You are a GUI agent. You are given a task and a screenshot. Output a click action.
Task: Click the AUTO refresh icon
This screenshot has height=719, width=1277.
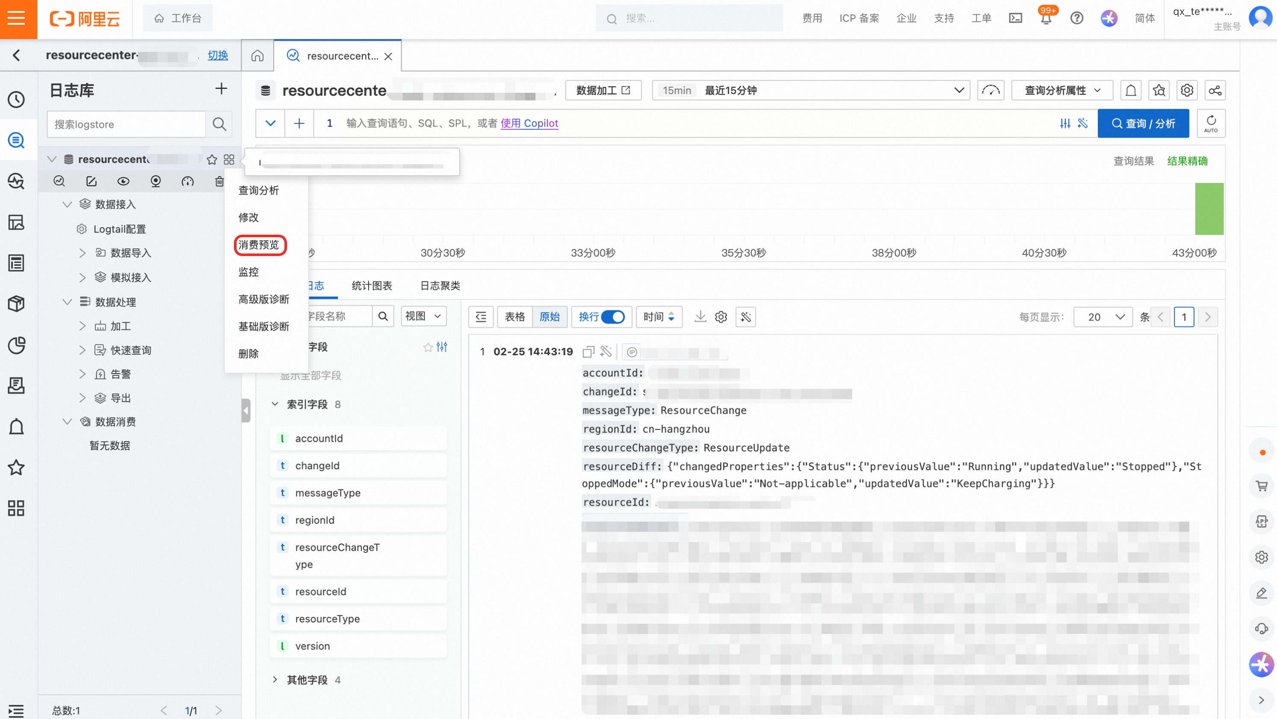(1211, 123)
